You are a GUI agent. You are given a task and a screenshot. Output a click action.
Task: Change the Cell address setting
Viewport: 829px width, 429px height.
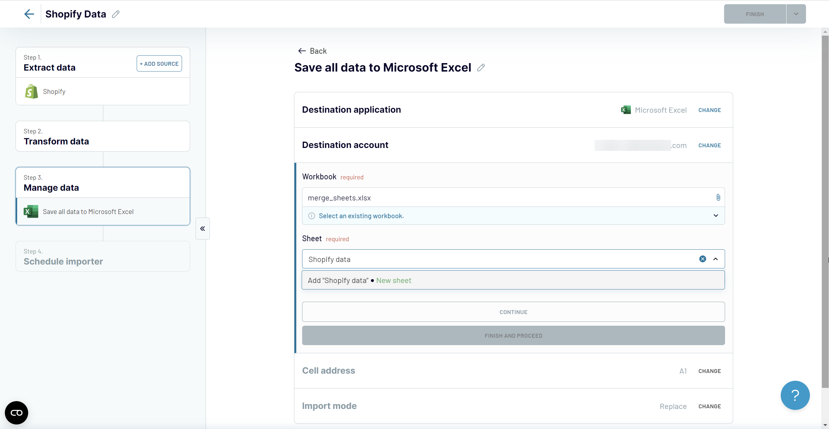(710, 371)
